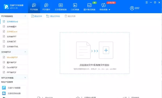Click the 添加文件夹 button
Screen dimensions: 162x98
click(x=53, y=16)
